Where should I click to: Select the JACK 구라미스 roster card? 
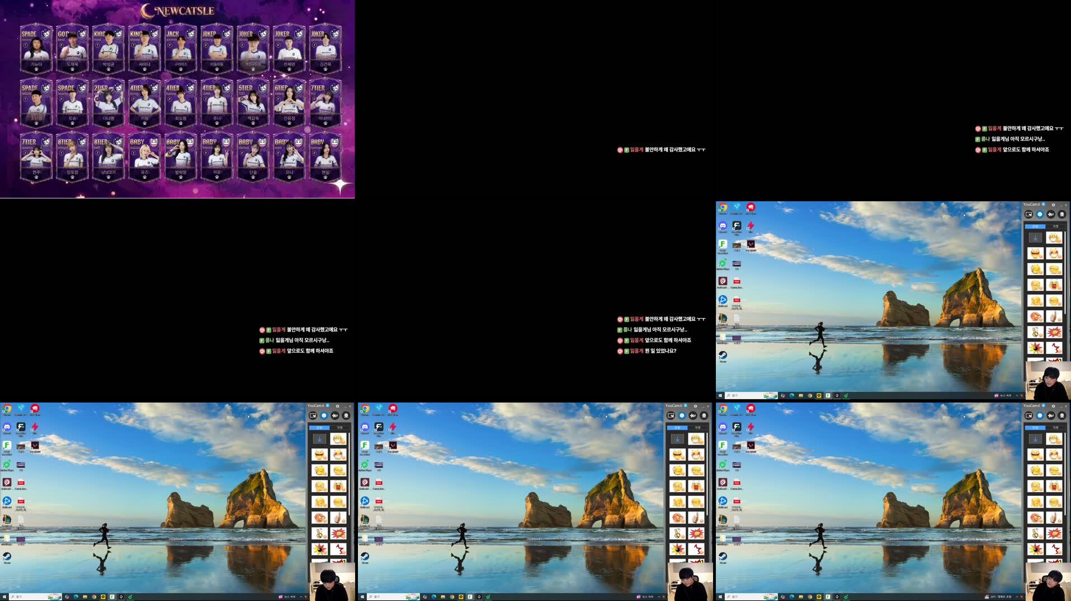coord(181,48)
